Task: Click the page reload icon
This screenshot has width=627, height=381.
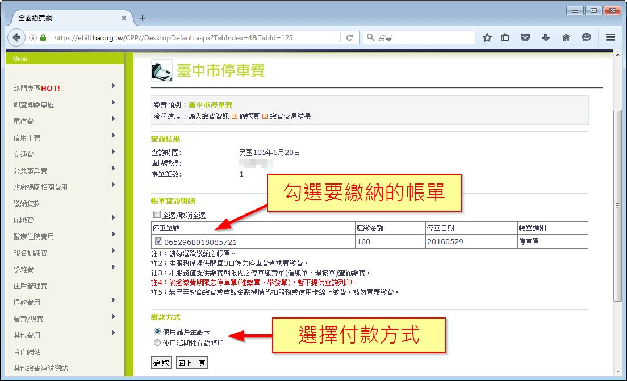Action: (x=349, y=37)
